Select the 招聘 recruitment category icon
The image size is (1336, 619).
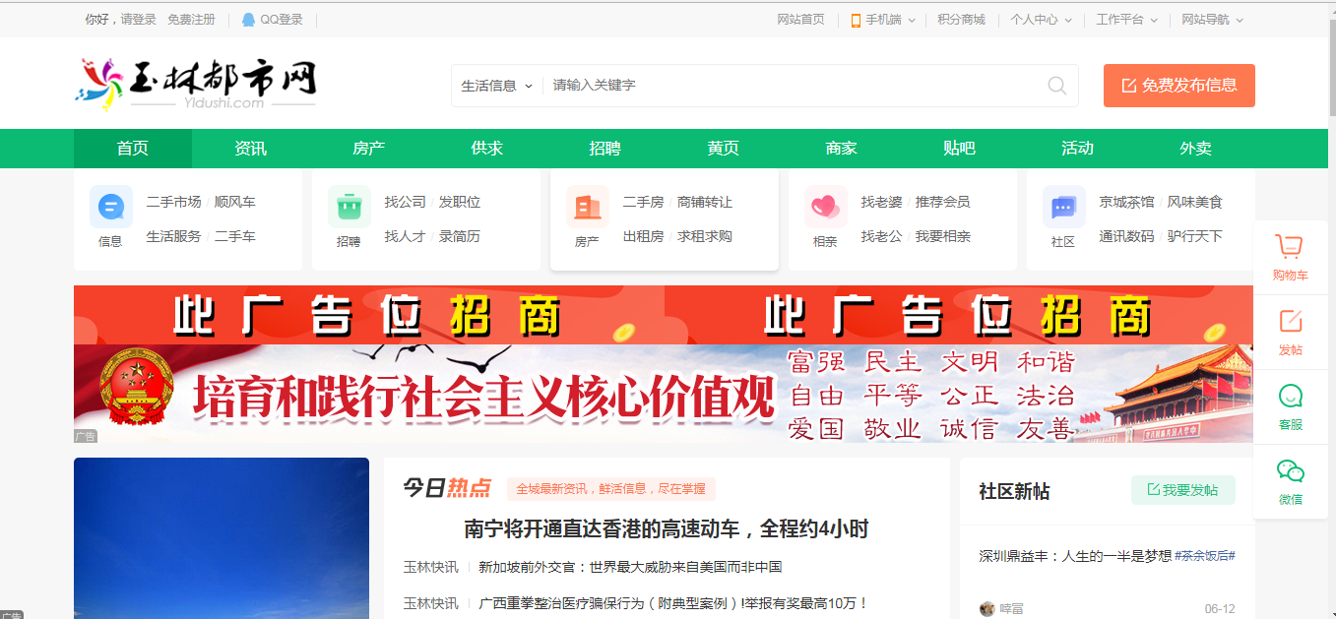point(349,208)
